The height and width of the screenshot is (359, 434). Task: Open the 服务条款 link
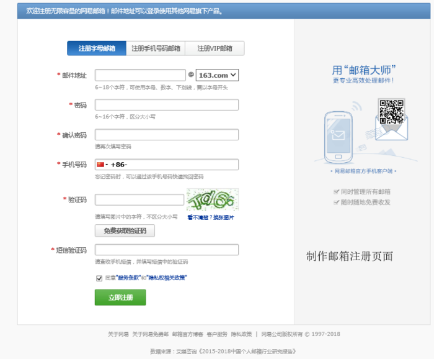[128, 278]
